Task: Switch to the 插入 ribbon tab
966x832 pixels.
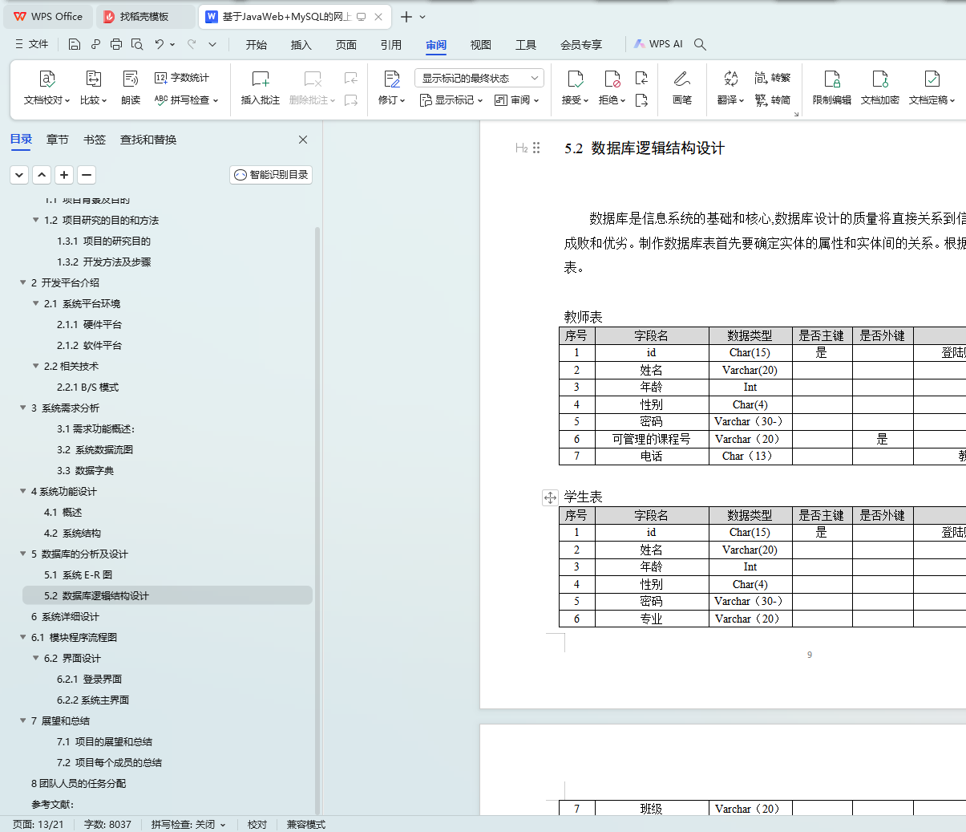Action: click(x=301, y=45)
